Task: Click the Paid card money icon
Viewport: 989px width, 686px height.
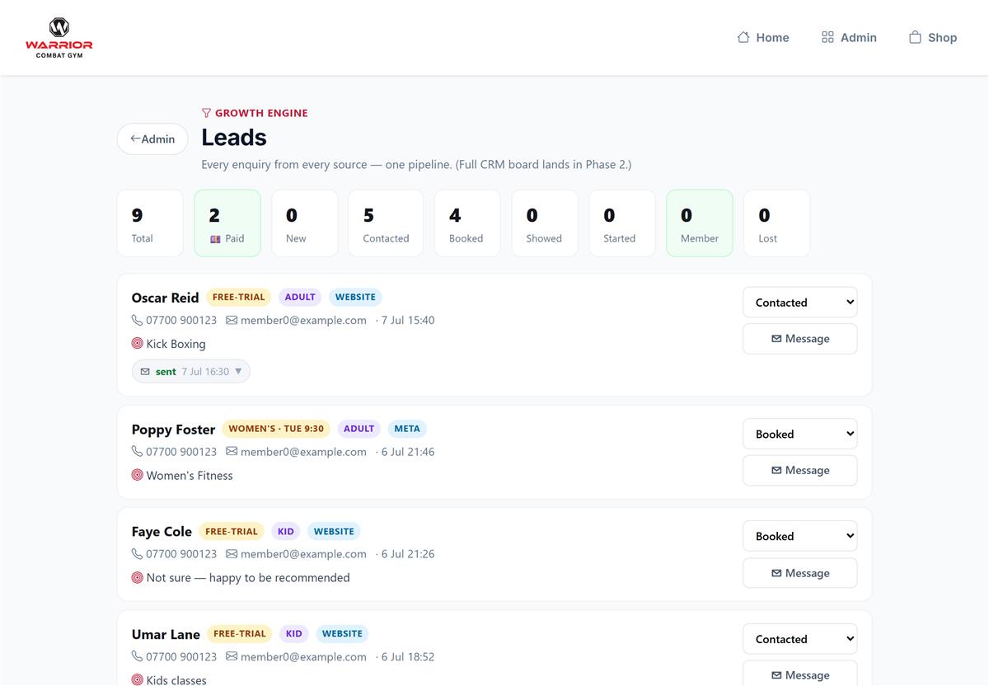Action: click(x=215, y=239)
